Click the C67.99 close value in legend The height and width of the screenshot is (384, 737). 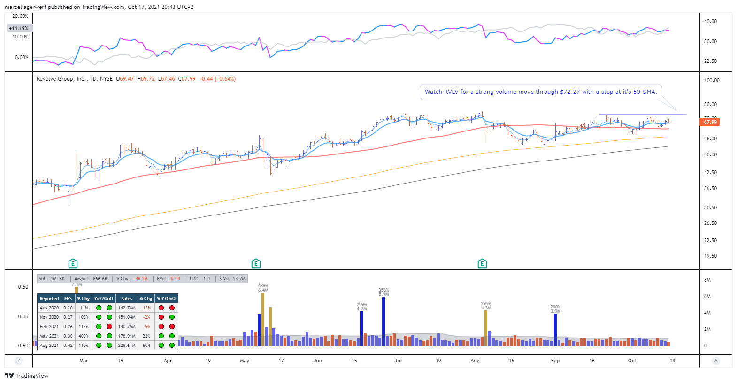(187, 79)
